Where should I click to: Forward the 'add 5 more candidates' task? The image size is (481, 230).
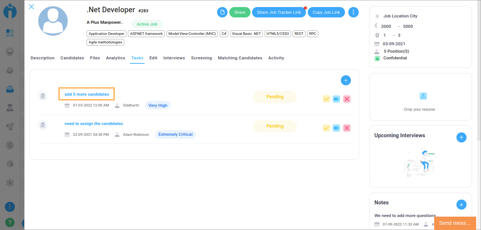pos(336,99)
